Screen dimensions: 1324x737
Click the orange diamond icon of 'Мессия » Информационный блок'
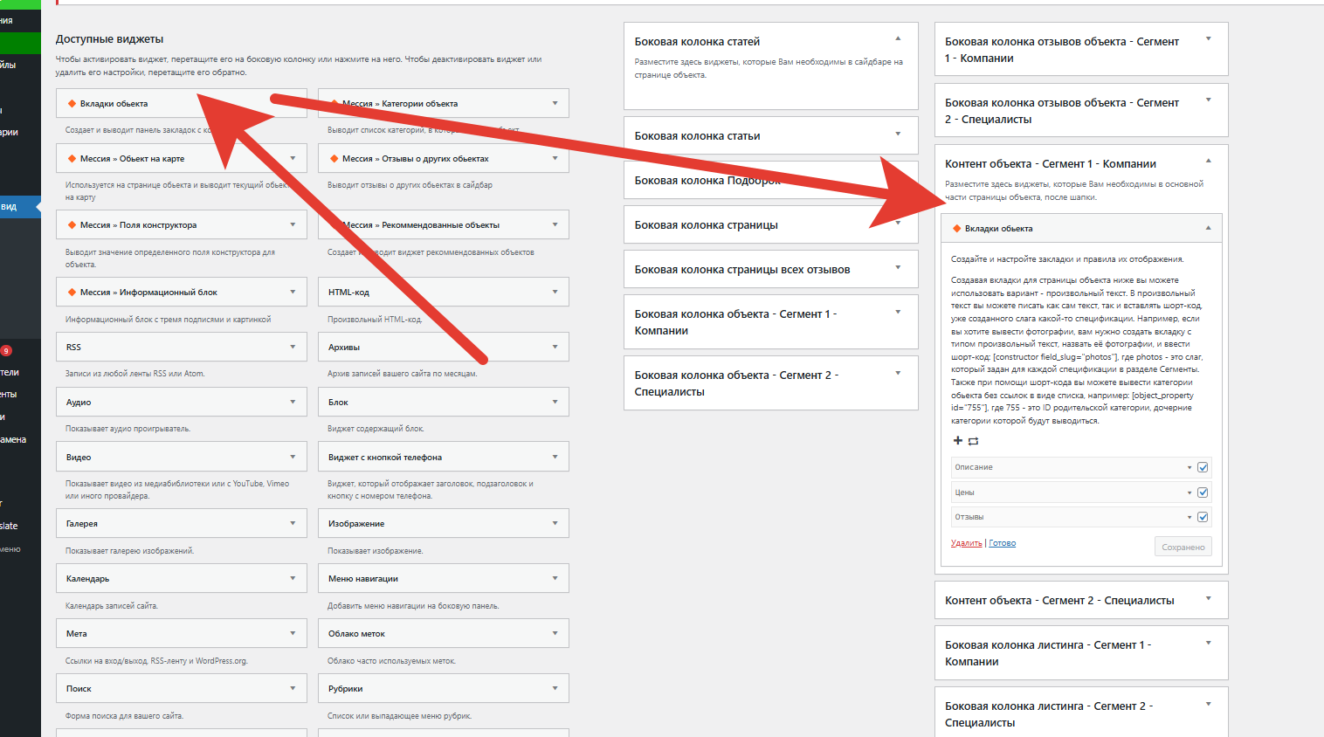pyautogui.click(x=72, y=293)
